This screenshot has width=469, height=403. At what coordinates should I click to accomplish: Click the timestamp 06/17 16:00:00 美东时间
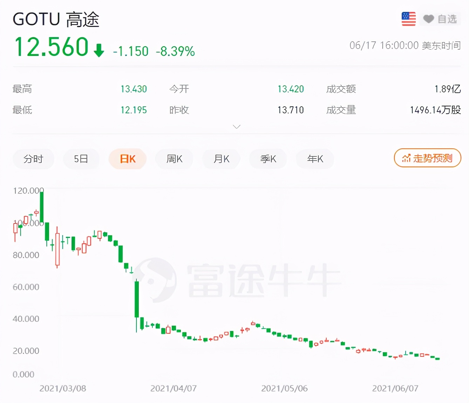tap(405, 45)
